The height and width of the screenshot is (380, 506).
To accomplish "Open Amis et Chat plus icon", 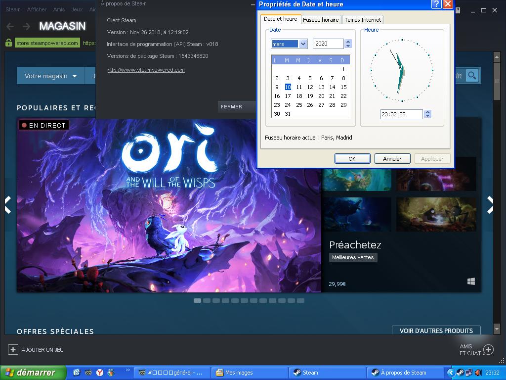I will coord(488,350).
